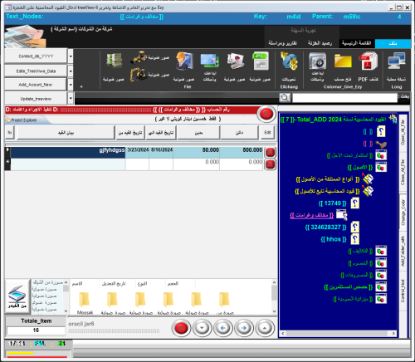Select the light blue ribbon tab
Screen dimensions: 415x362
(x=393, y=43)
